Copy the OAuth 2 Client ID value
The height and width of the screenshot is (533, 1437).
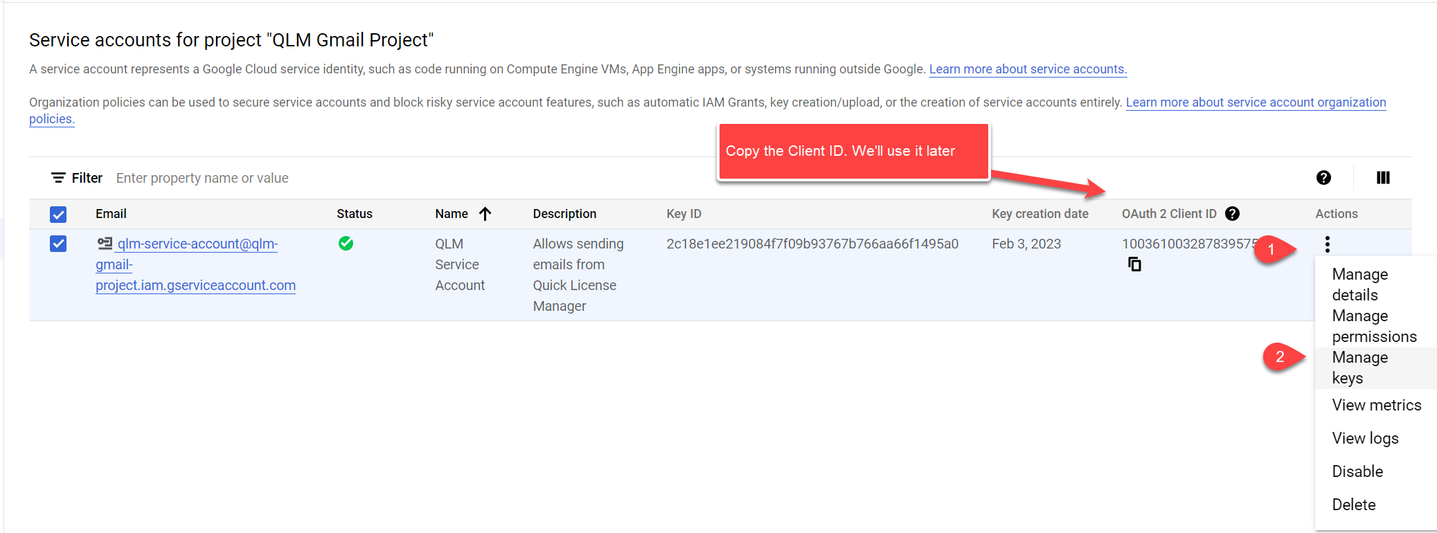(1134, 264)
